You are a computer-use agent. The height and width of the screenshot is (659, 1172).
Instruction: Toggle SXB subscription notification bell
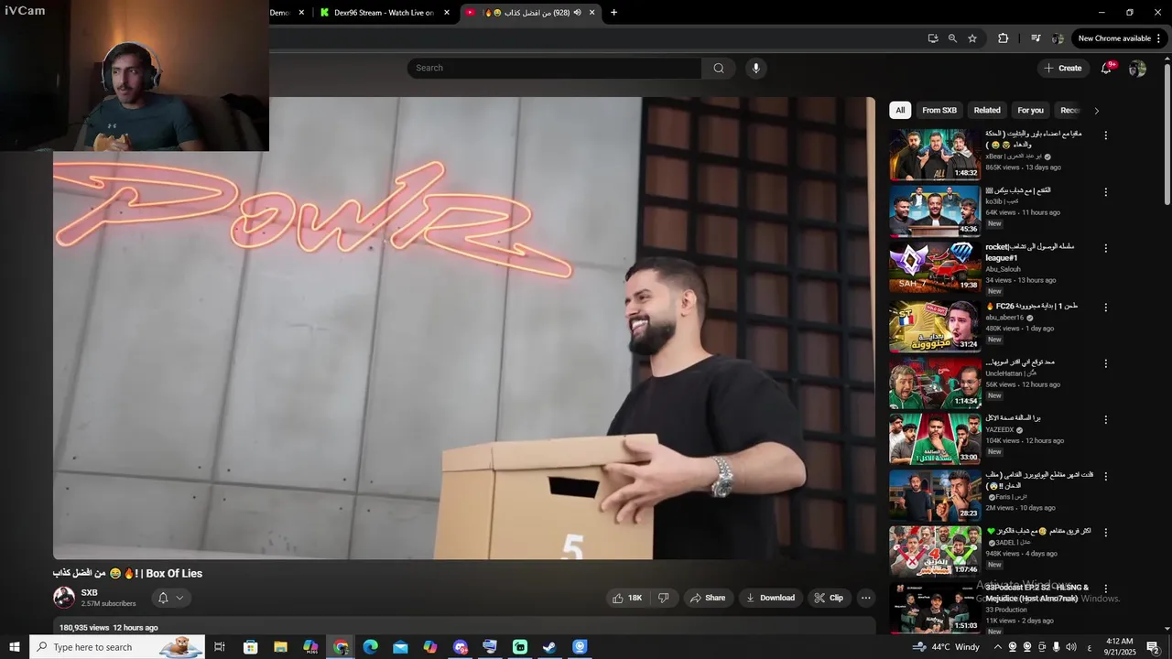pyautogui.click(x=163, y=598)
